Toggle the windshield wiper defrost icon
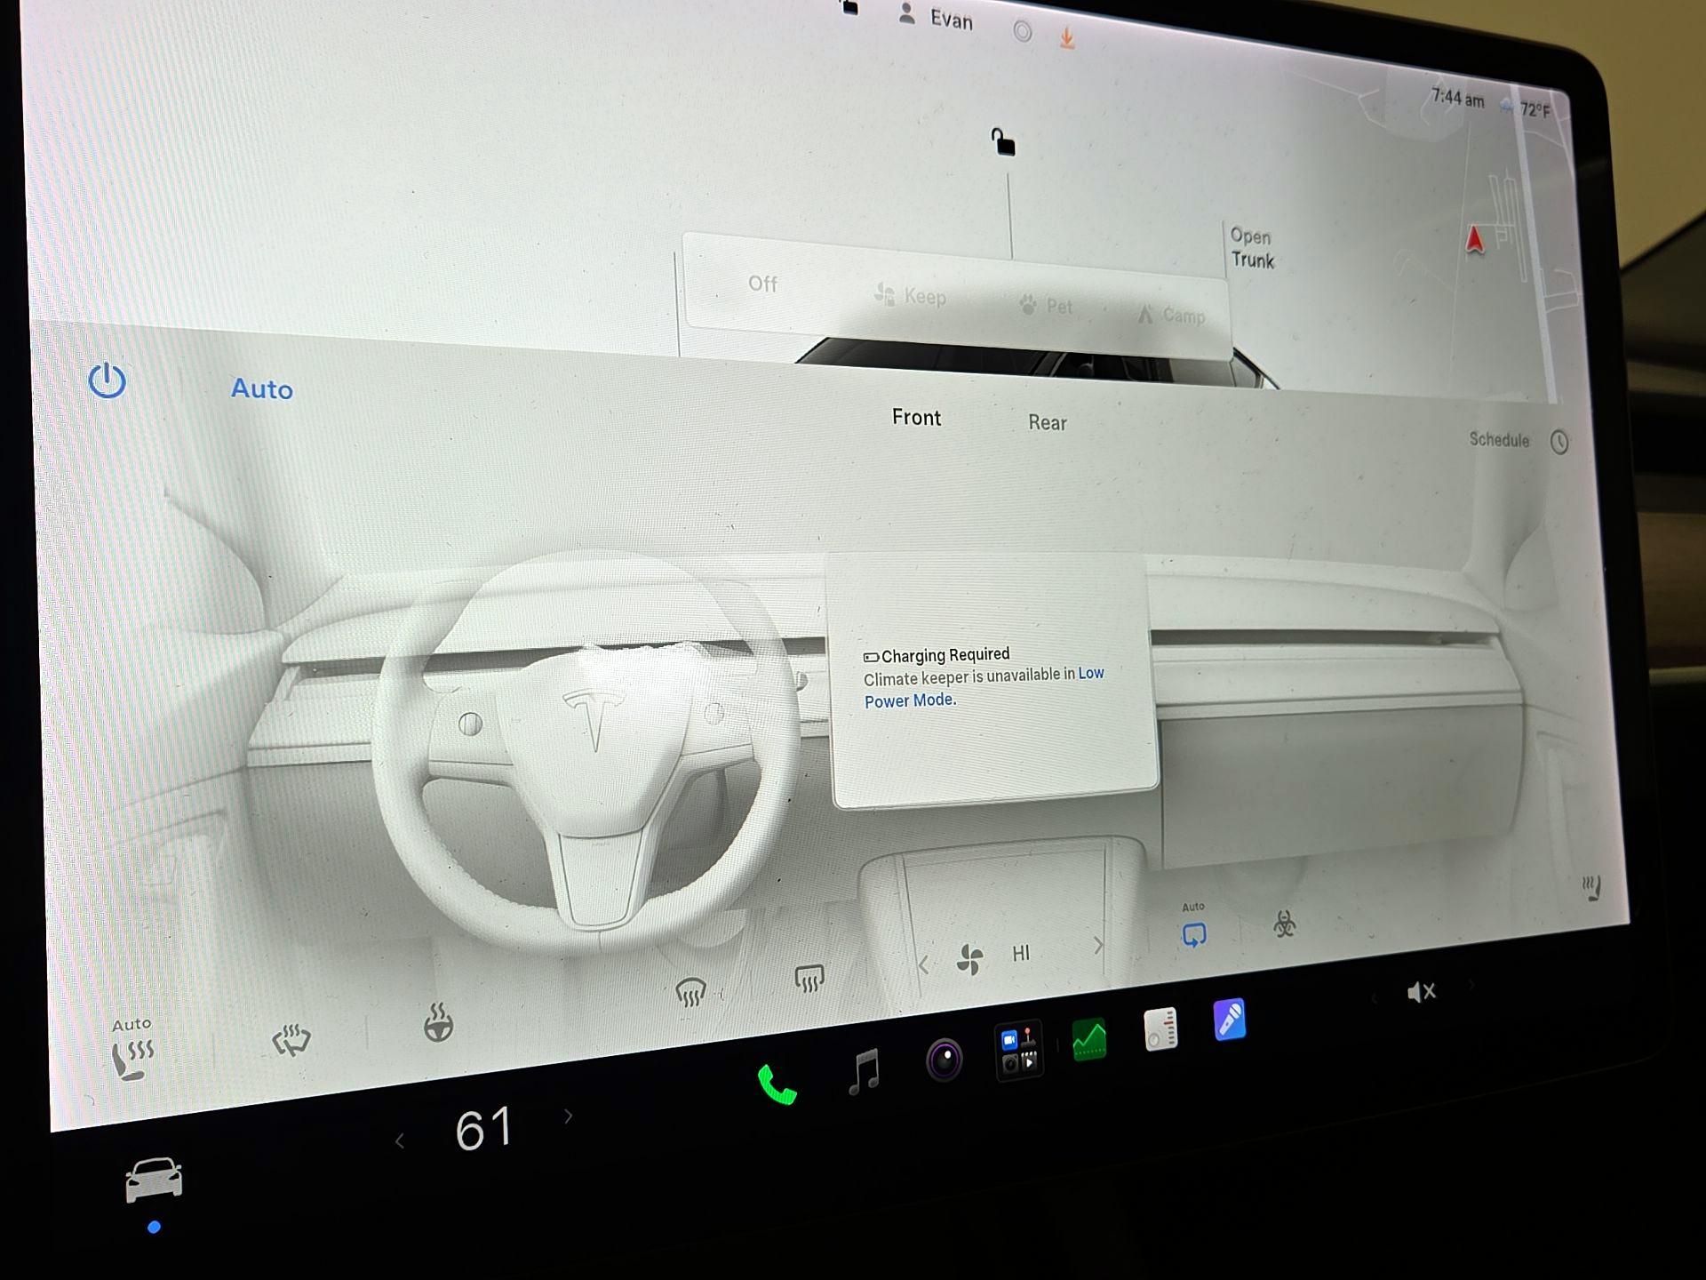This screenshot has height=1280, width=1706. 291,1039
